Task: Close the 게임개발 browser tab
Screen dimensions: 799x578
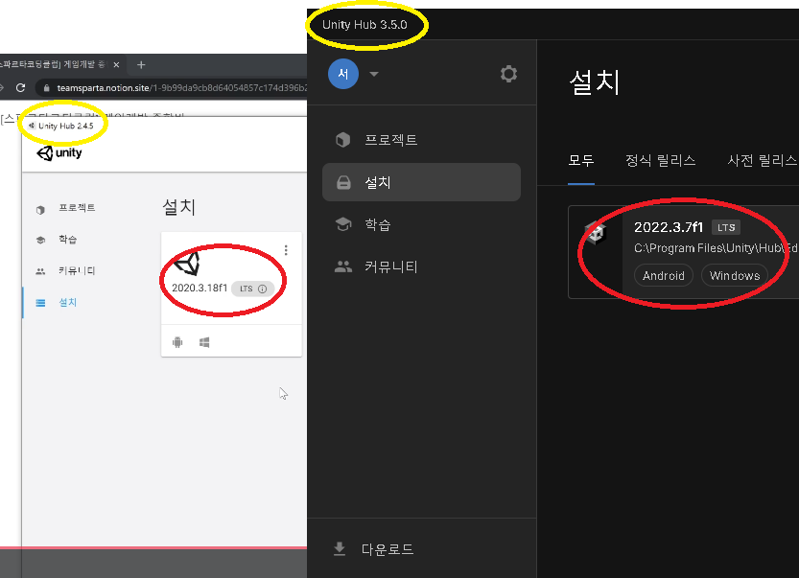Action: (x=116, y=64)
